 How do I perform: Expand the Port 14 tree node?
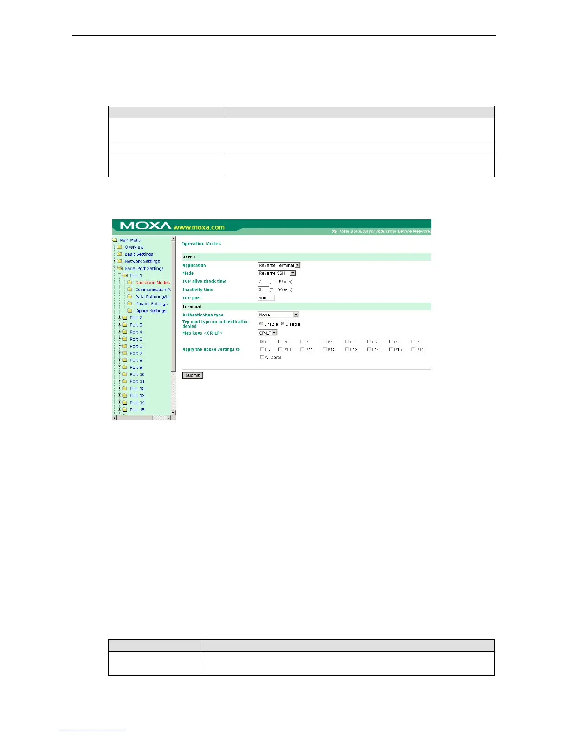(119, 402)
